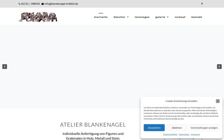Go to previous slide arrow
The height and width of the screenshot is (140, 224).
click(x=4, y=66)
